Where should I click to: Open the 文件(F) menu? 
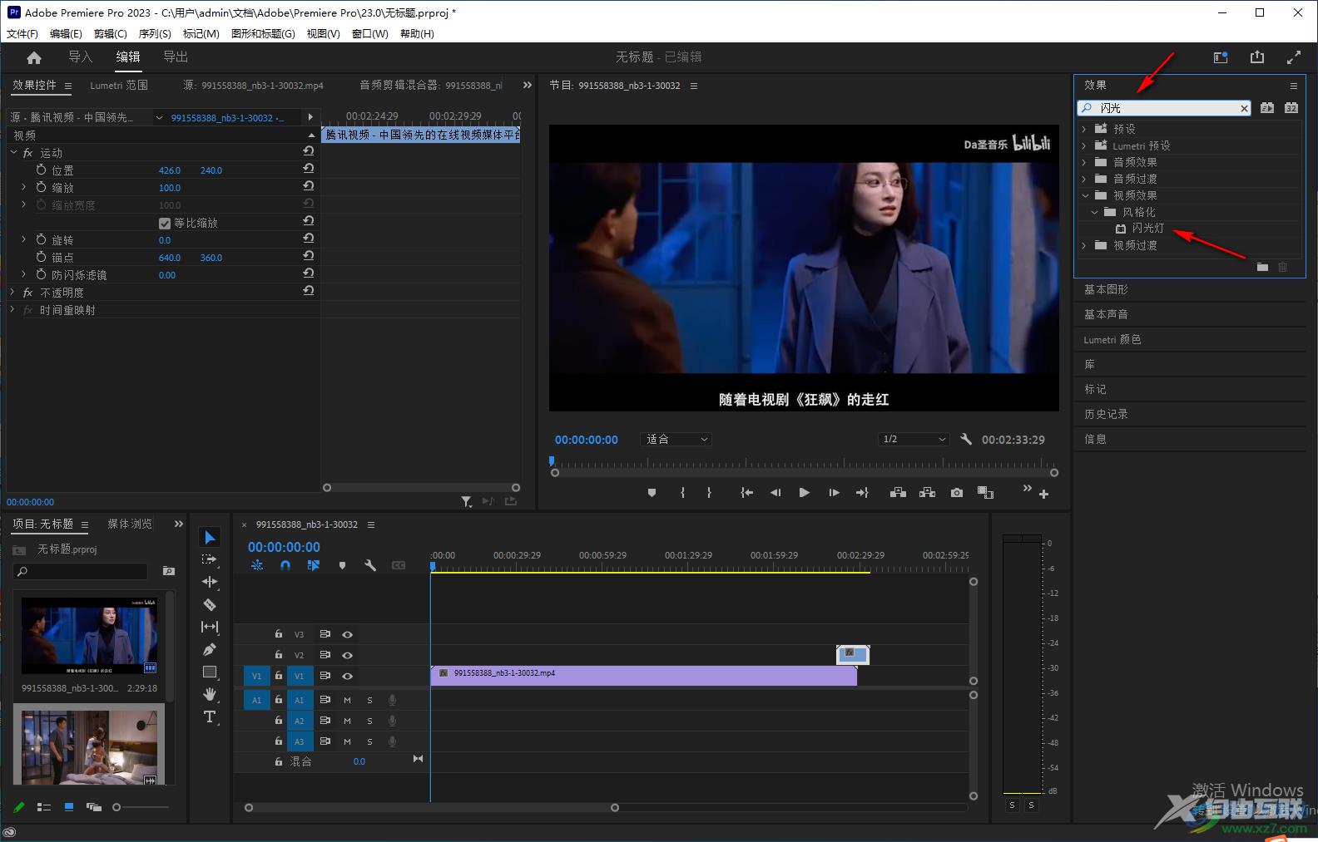[22, 33]
